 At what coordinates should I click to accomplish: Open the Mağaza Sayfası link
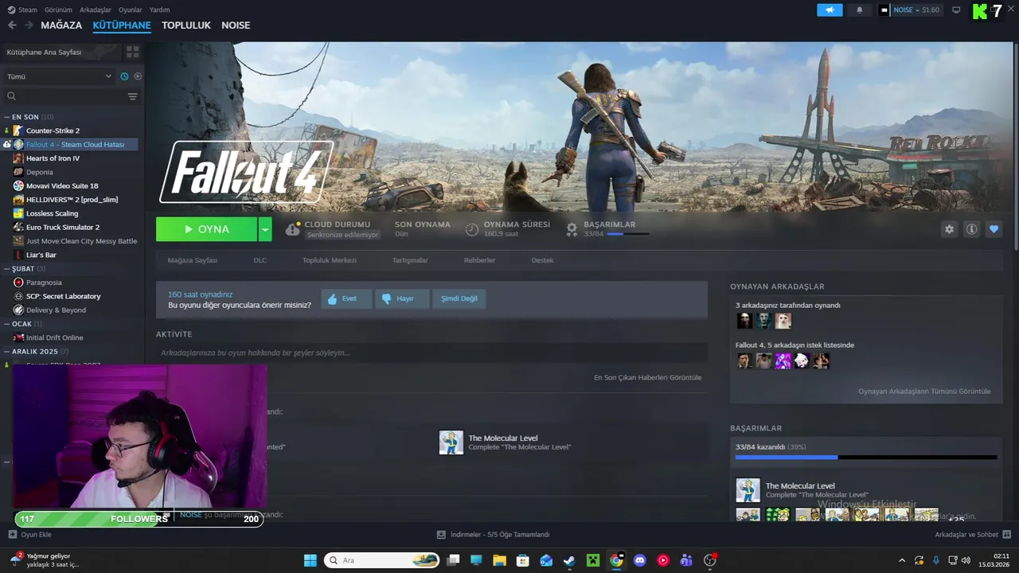[192, 260]
